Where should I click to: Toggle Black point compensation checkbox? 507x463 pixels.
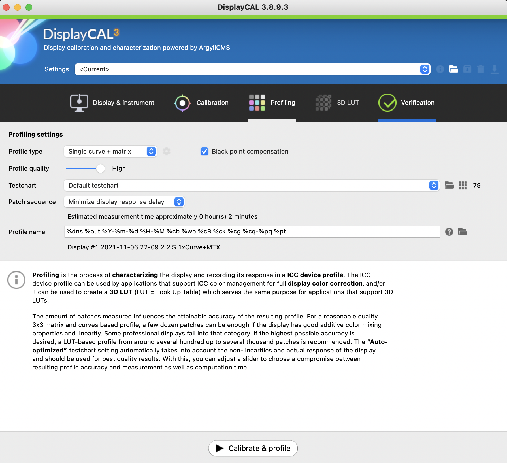(x=204, y=151)
